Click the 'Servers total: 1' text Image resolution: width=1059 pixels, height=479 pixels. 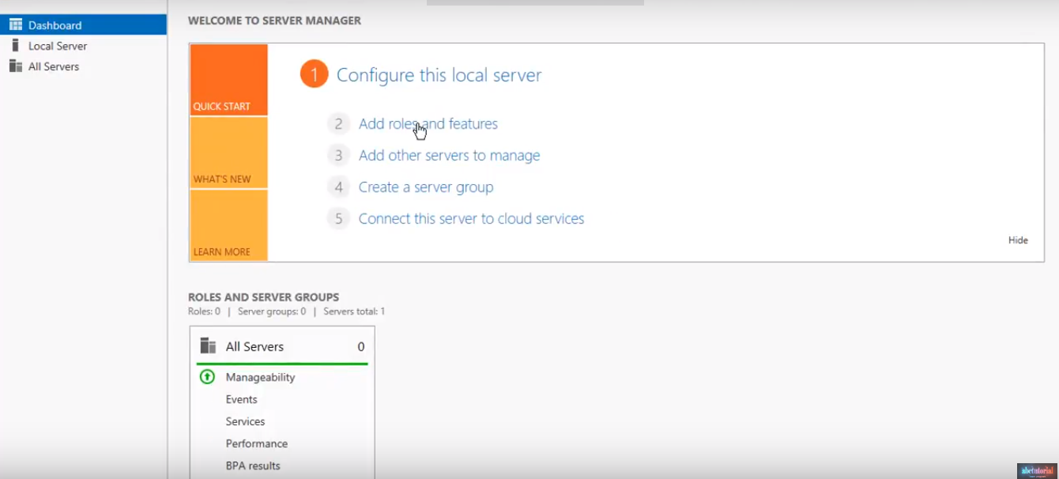[354, 311]
